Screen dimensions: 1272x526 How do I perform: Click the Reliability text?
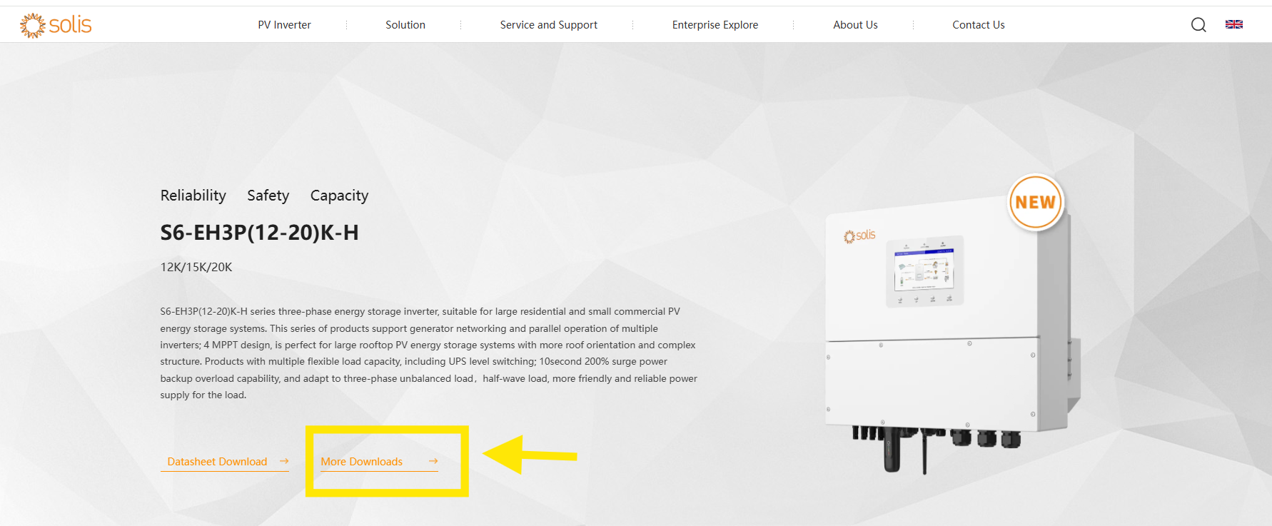point(193,196)
